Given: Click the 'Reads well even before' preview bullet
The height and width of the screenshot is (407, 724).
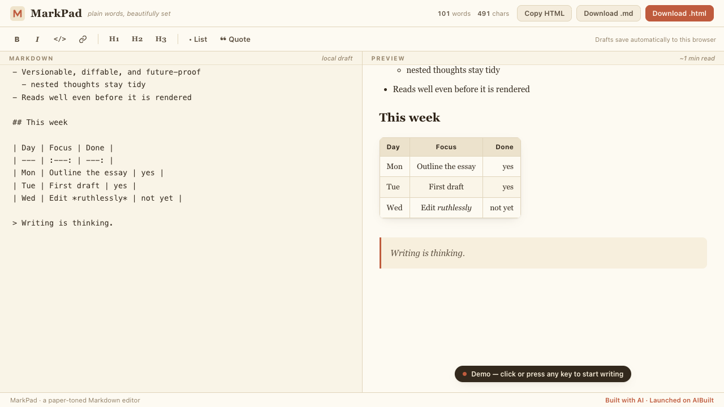Looking at the screenshot, I should 462,89.
